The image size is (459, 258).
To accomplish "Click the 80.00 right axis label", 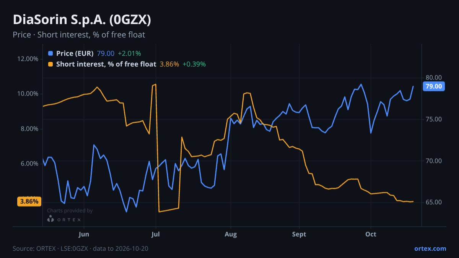I will click(434, 78).
